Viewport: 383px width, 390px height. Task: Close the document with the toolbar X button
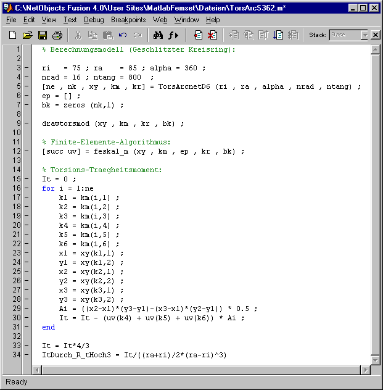tap(375, 35)
